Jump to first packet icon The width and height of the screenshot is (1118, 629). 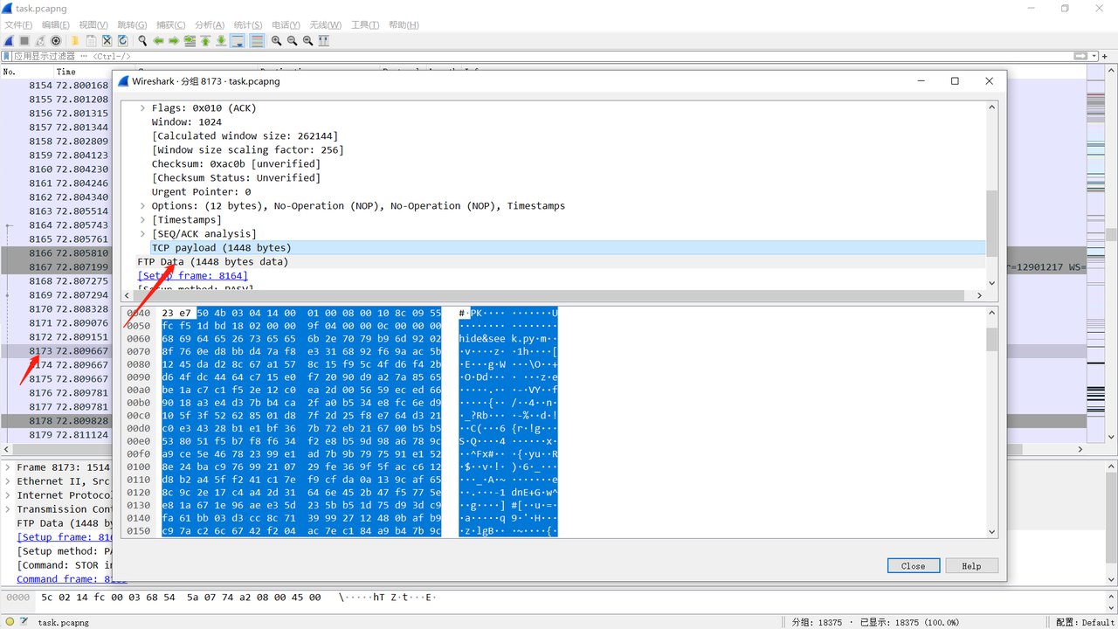click(205, 41)
